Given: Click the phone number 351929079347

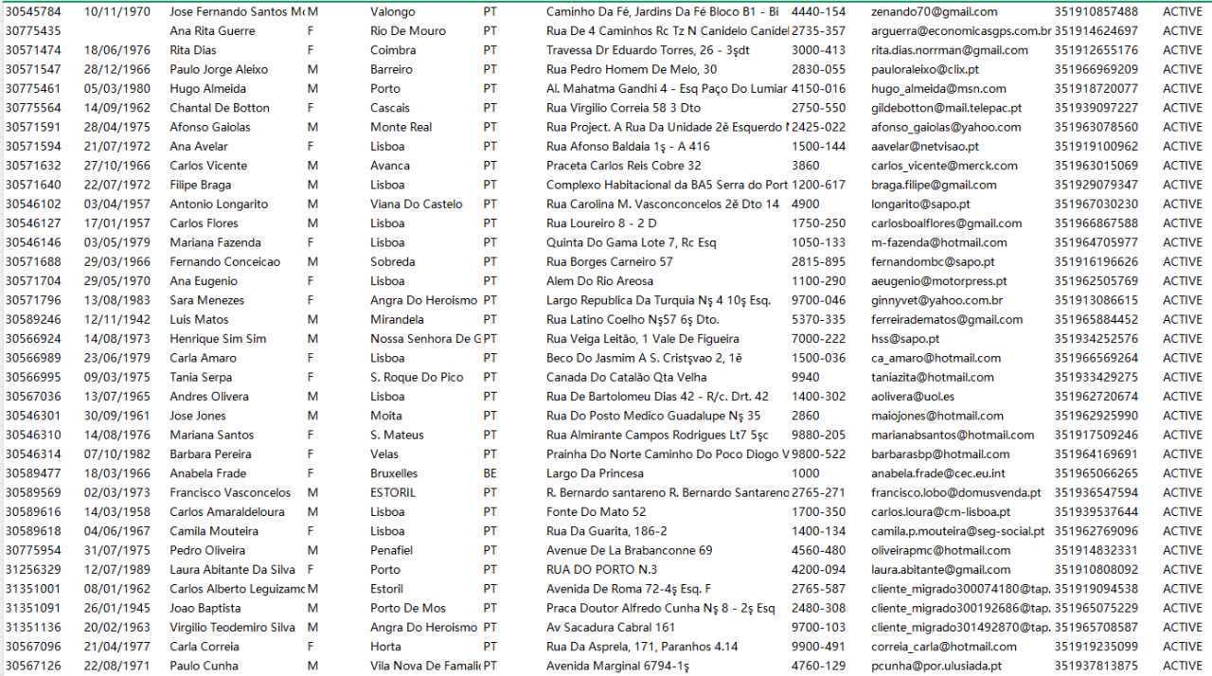Looking at the screenshot, I should [1096, 185].
